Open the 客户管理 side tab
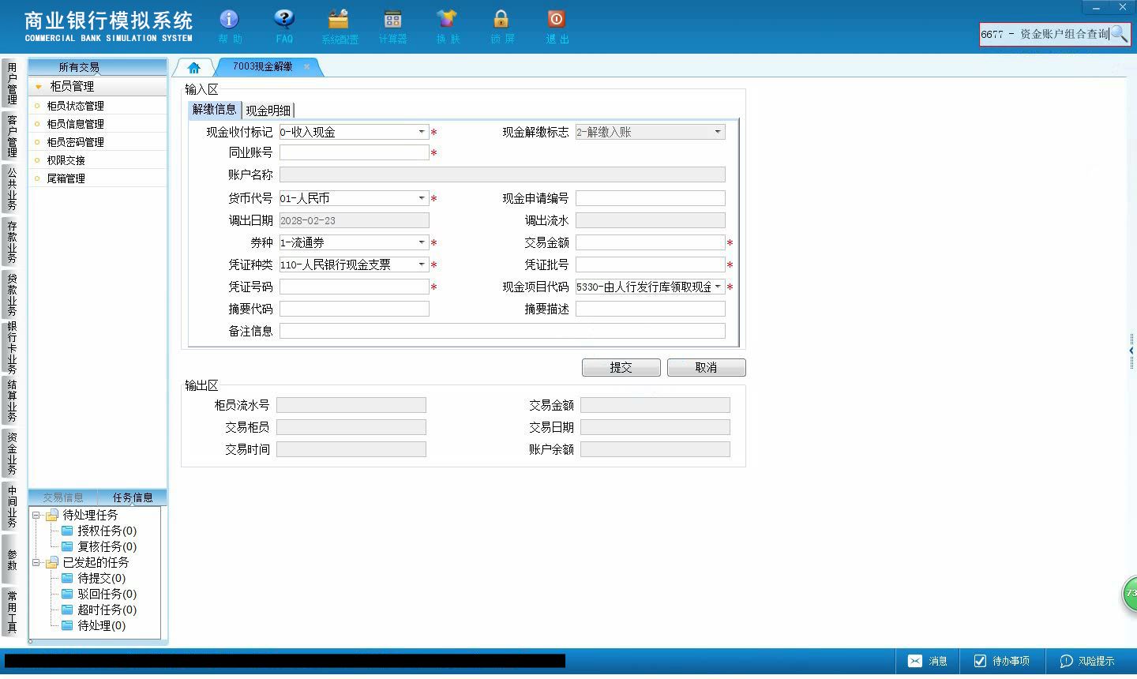The width and height of the screenshot is (1137, 679). 12,136
